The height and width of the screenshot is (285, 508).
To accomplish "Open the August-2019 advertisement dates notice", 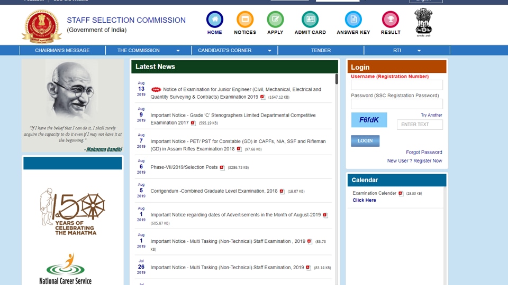I will 235,215.
